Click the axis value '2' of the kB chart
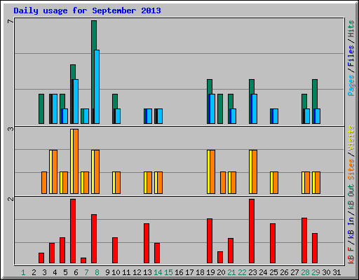The width and height of the screenshot is (359, 280). coord(11,199)
